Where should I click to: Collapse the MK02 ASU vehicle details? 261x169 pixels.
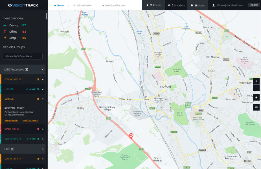pyautogui.click(x=43, y=99)
